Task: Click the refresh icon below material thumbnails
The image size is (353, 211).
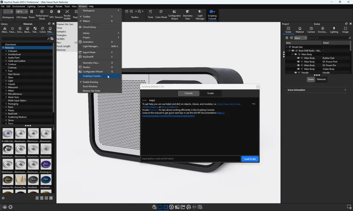Action: point(3,198)
